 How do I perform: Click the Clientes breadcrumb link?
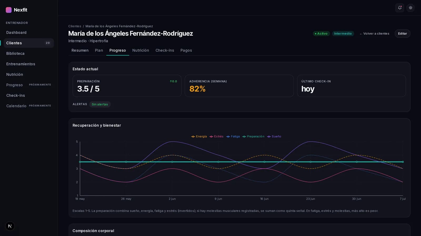pos(75,26)
